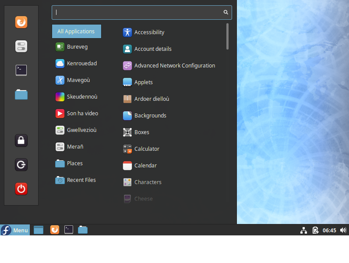The width and height of the screenshot is (349, 263).
Task: Open the Account details icon
Action: tap(127, 49)
